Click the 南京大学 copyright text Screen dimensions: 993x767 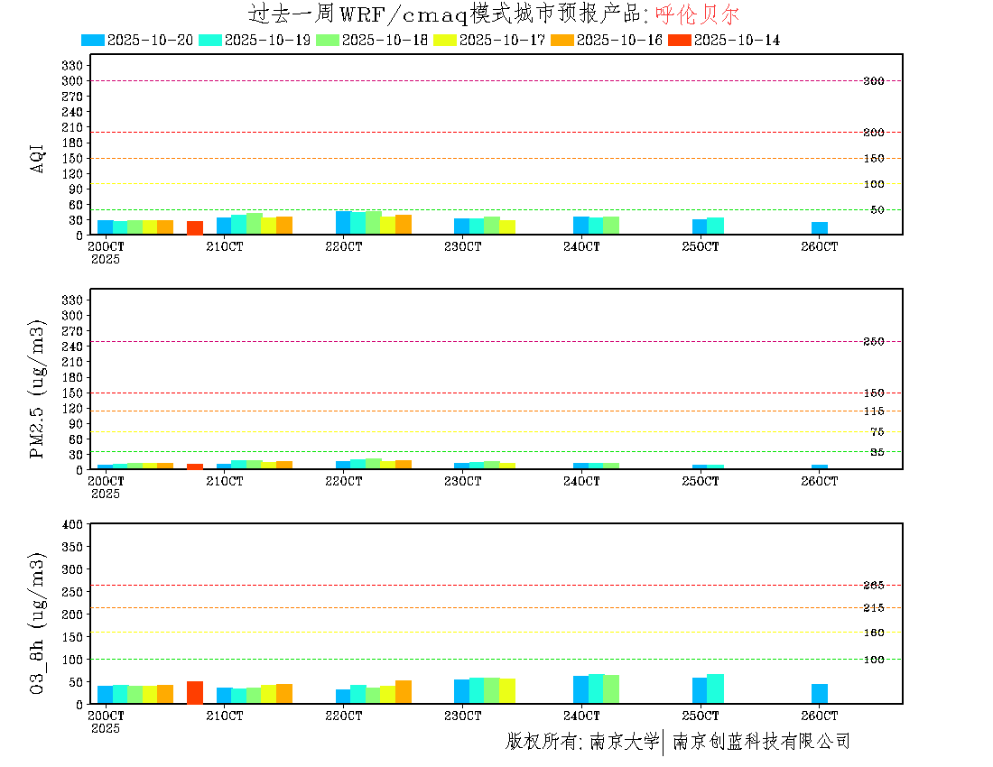[x=624, y=742]
